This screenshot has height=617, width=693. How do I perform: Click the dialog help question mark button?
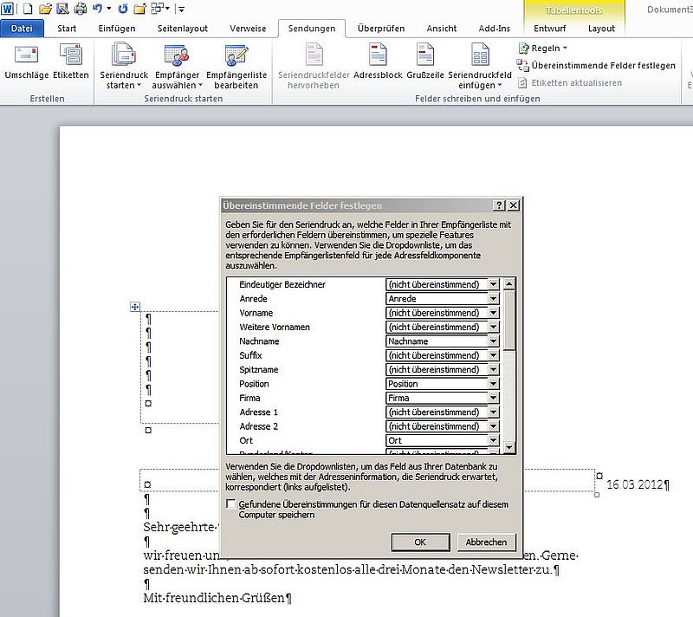(499, 205)
